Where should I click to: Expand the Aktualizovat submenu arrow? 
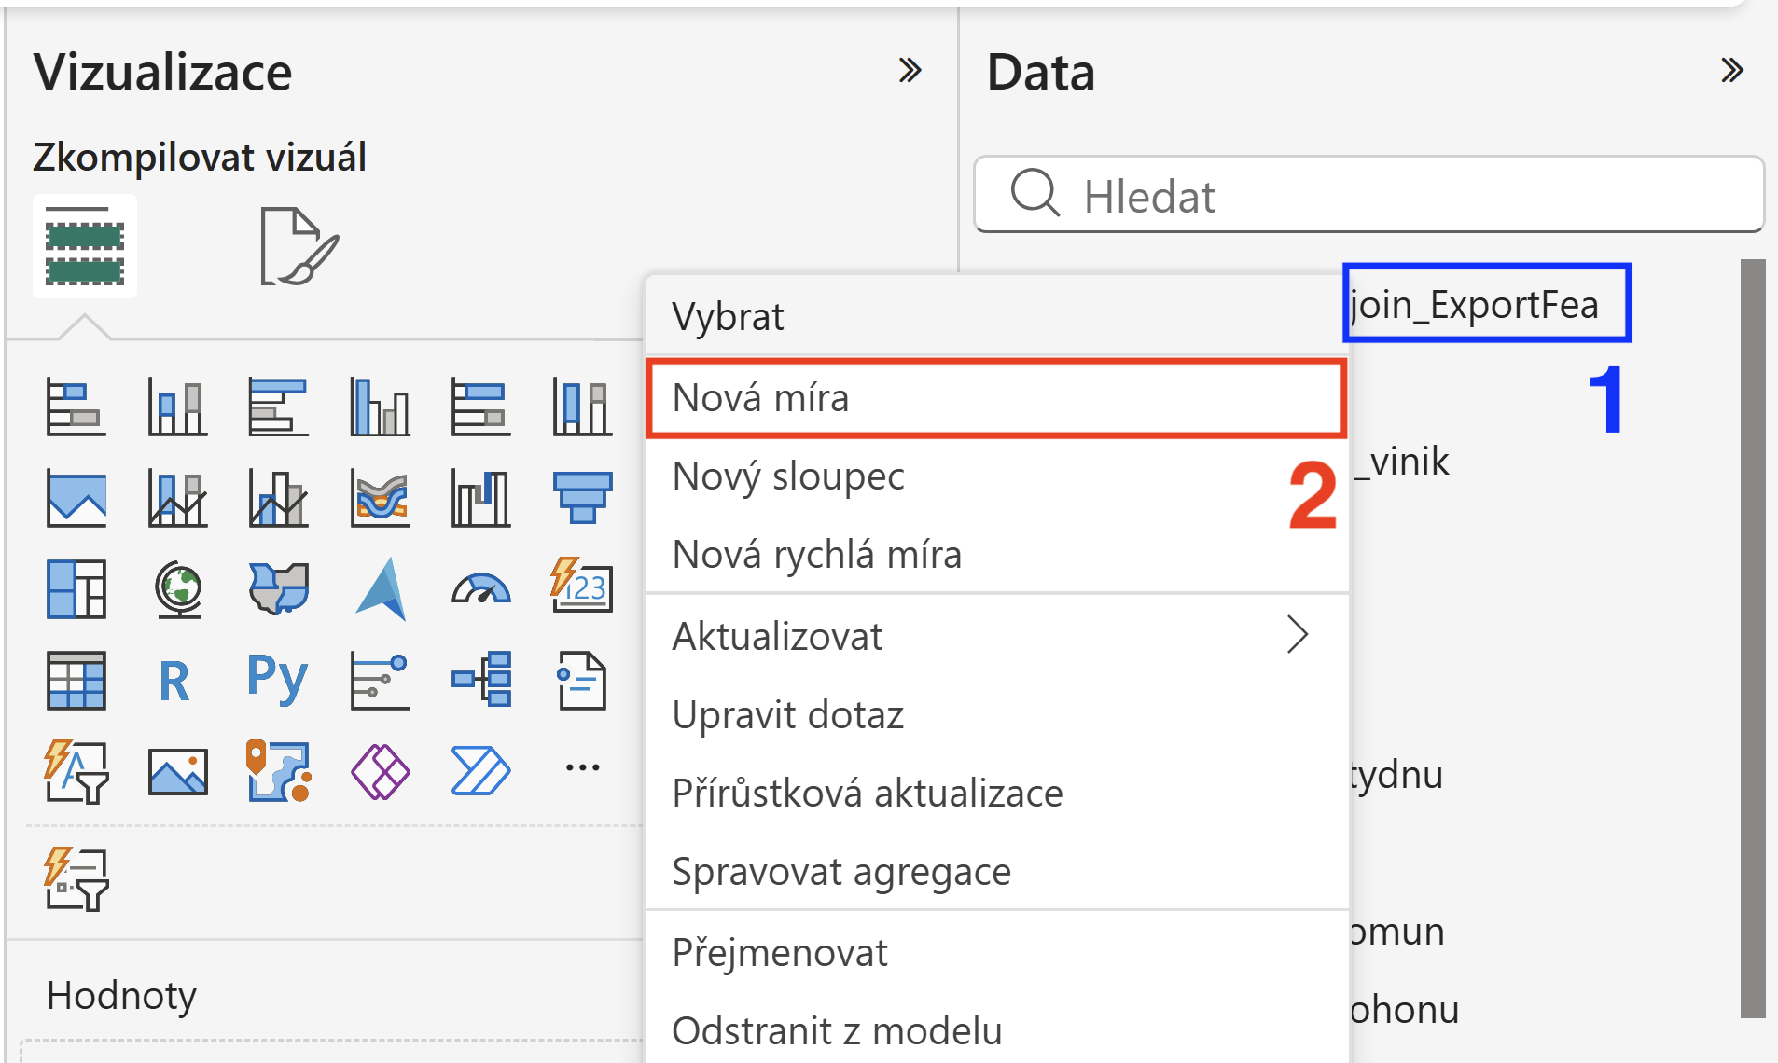coord(1297,635)
